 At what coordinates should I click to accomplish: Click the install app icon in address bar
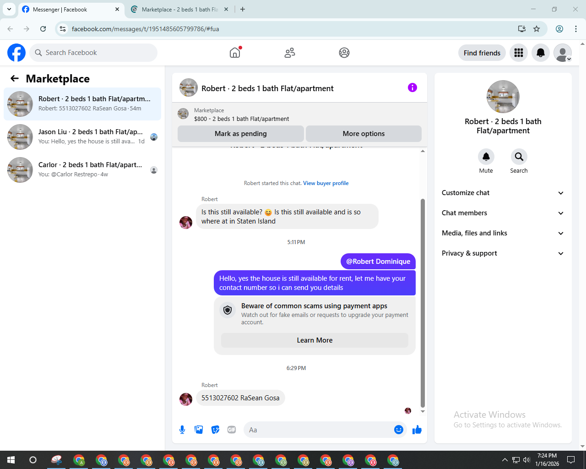click(x=522, y=29)
